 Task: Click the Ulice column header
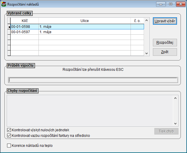[85, 21]
